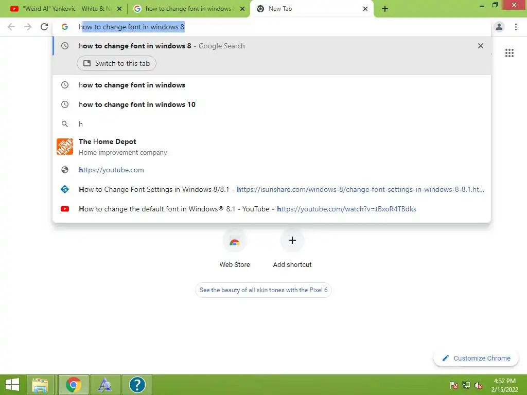Screen dimensions: 527x395
Task: Click The Home Depot logo
Action: click(x=65, y=147)
